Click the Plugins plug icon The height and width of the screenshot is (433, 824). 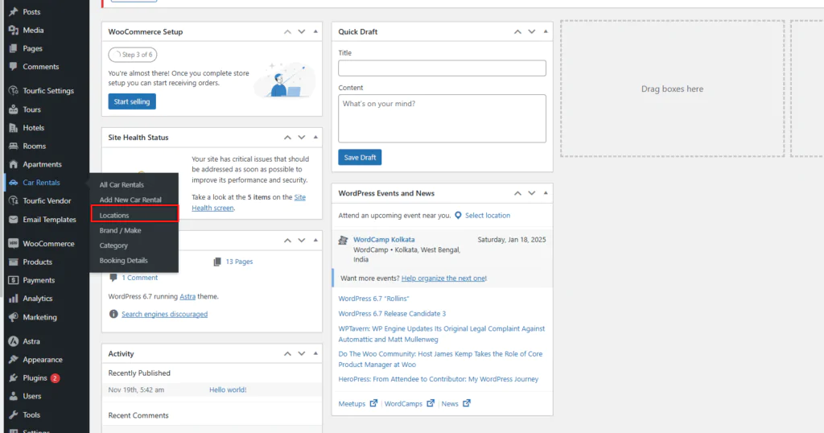click(14, 377)
